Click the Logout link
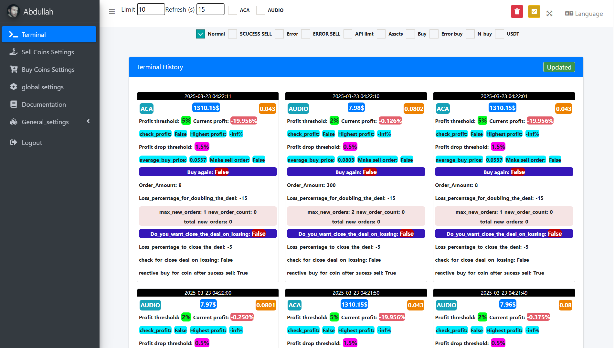 [49, 142]
